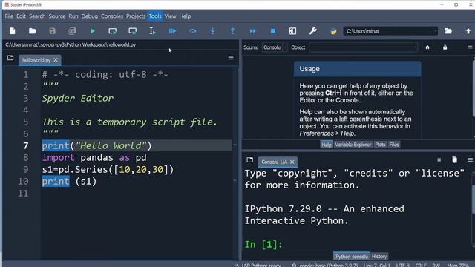Open the Help menu
475x267 pixels.
(x=185, y=16)
